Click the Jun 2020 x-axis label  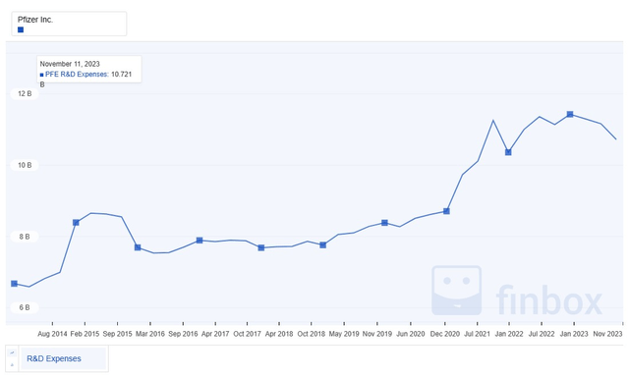pyautogui.click(x=411, y=334)
